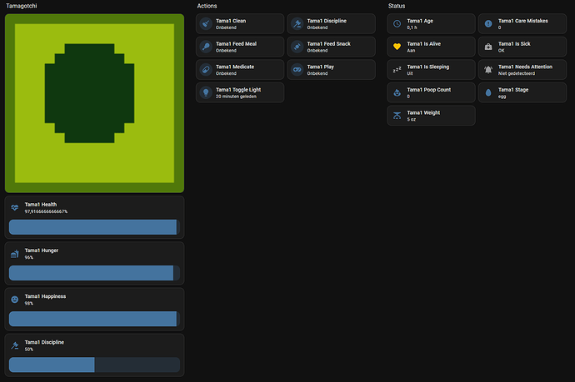Click the Tama1 Is Sick 'OK' state
Image resolution: width=575 pixels, height=382 pixels.
[x=501, y=51]
